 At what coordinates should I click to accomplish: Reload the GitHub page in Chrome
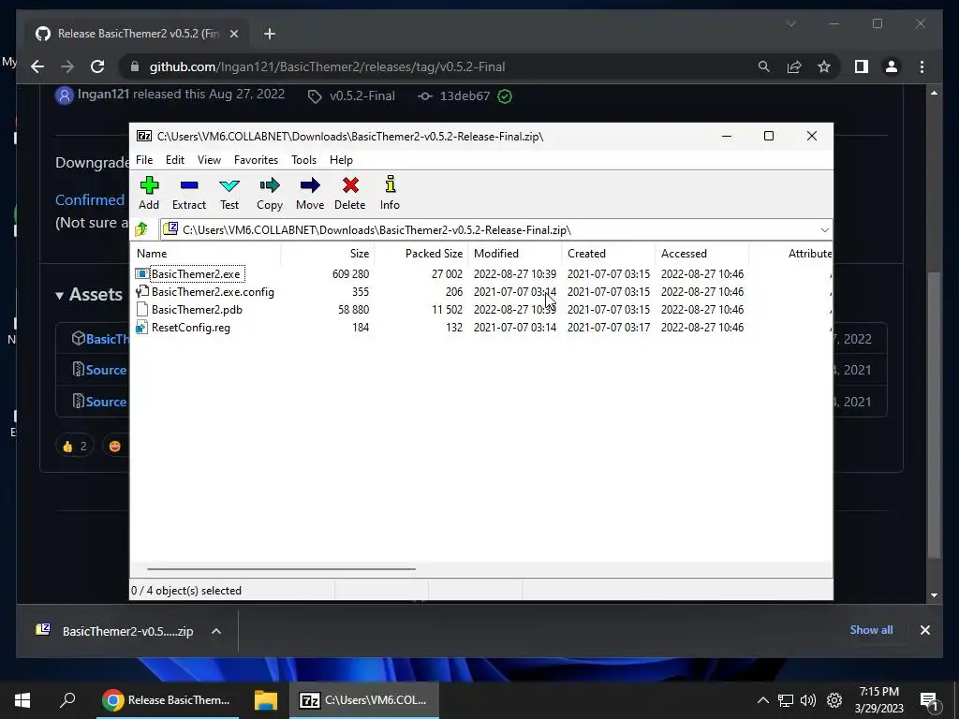(x=97, y=66)
